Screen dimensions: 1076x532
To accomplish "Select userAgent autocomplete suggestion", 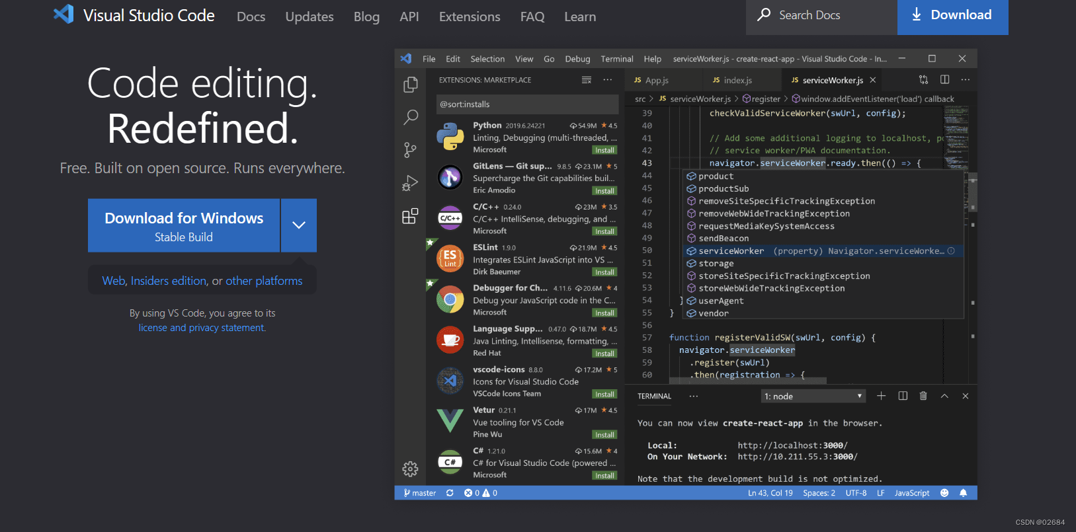I will point(823,301).
